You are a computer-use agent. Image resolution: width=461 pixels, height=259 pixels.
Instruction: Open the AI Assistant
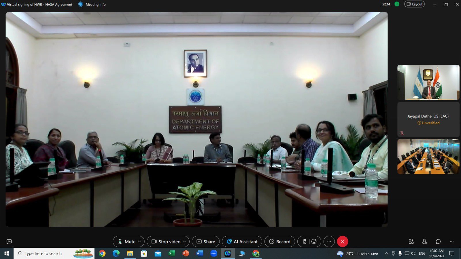coord(242,242)
